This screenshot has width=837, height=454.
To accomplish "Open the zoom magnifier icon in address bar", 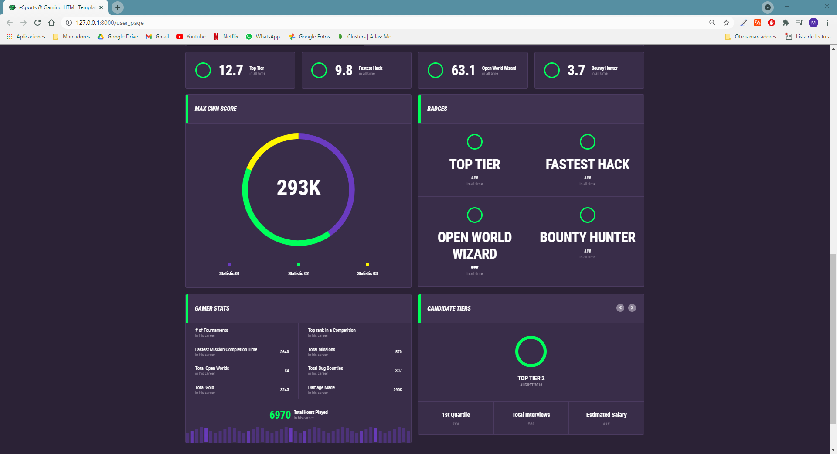I will pyautogui.click(x=712, y=23).
